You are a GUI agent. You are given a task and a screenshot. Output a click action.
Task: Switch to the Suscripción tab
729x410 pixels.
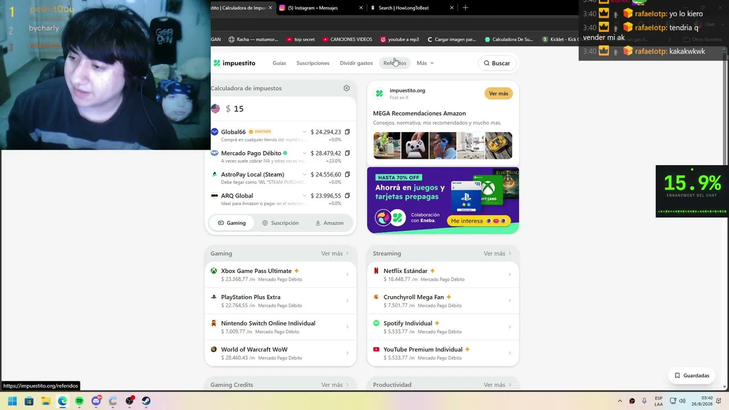[280, 223]
